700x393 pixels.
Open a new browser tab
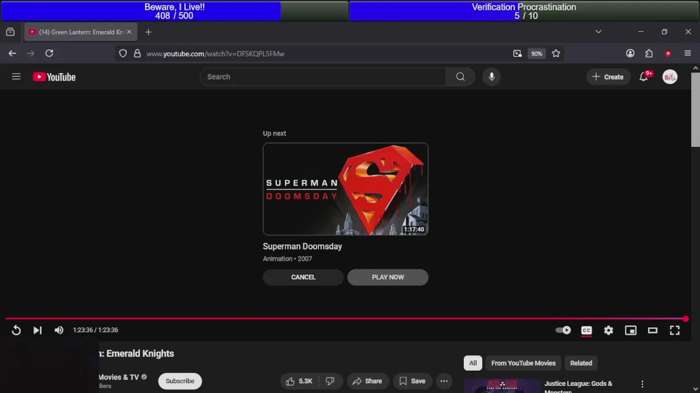click(x=148, y=32)
